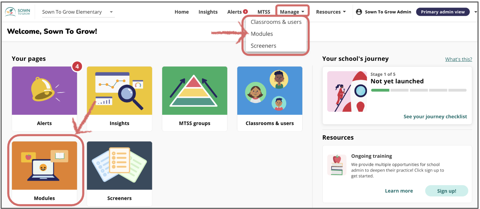Select Modules from the Manage menu
The width and height of the screenshot is (480, 209).
click(262, 34)
